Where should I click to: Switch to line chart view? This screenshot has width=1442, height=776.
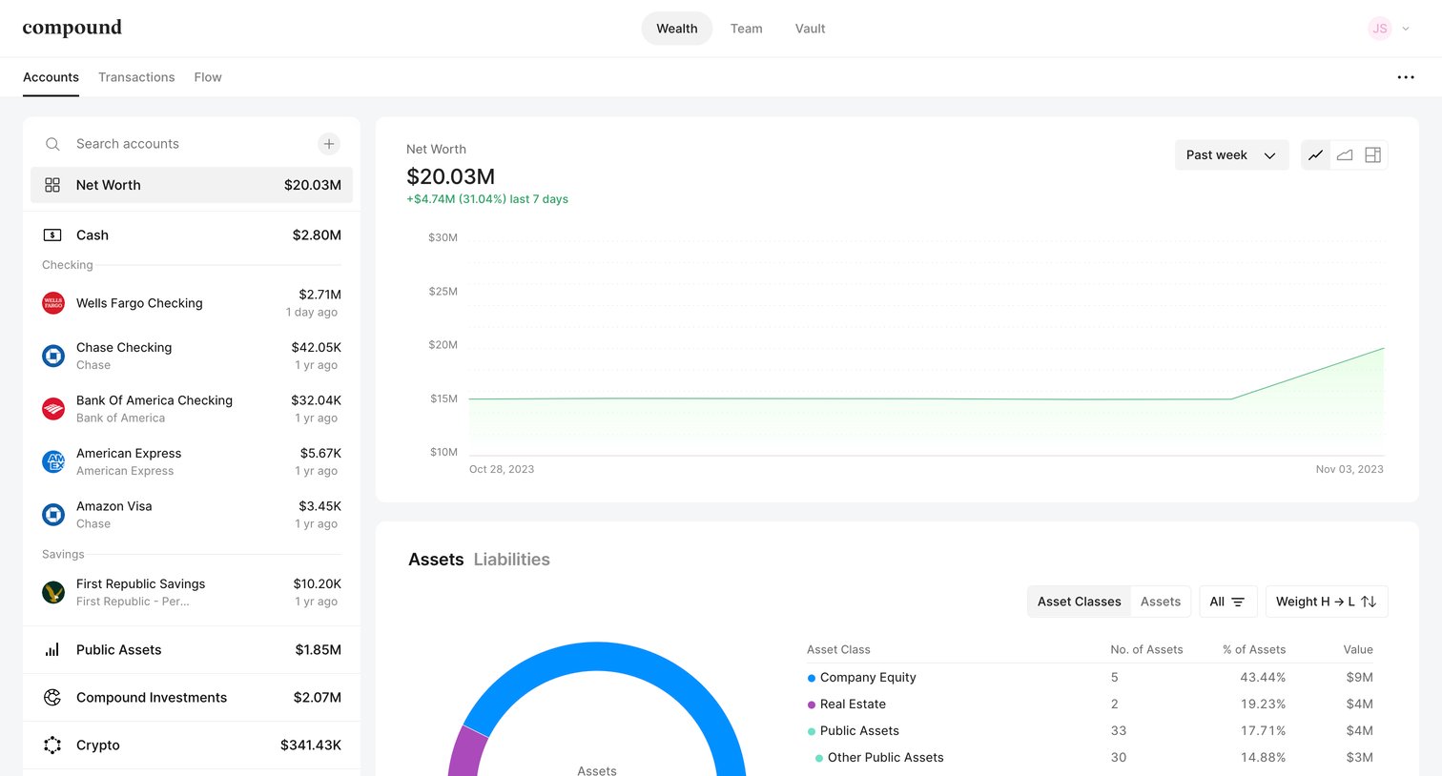1316,155
